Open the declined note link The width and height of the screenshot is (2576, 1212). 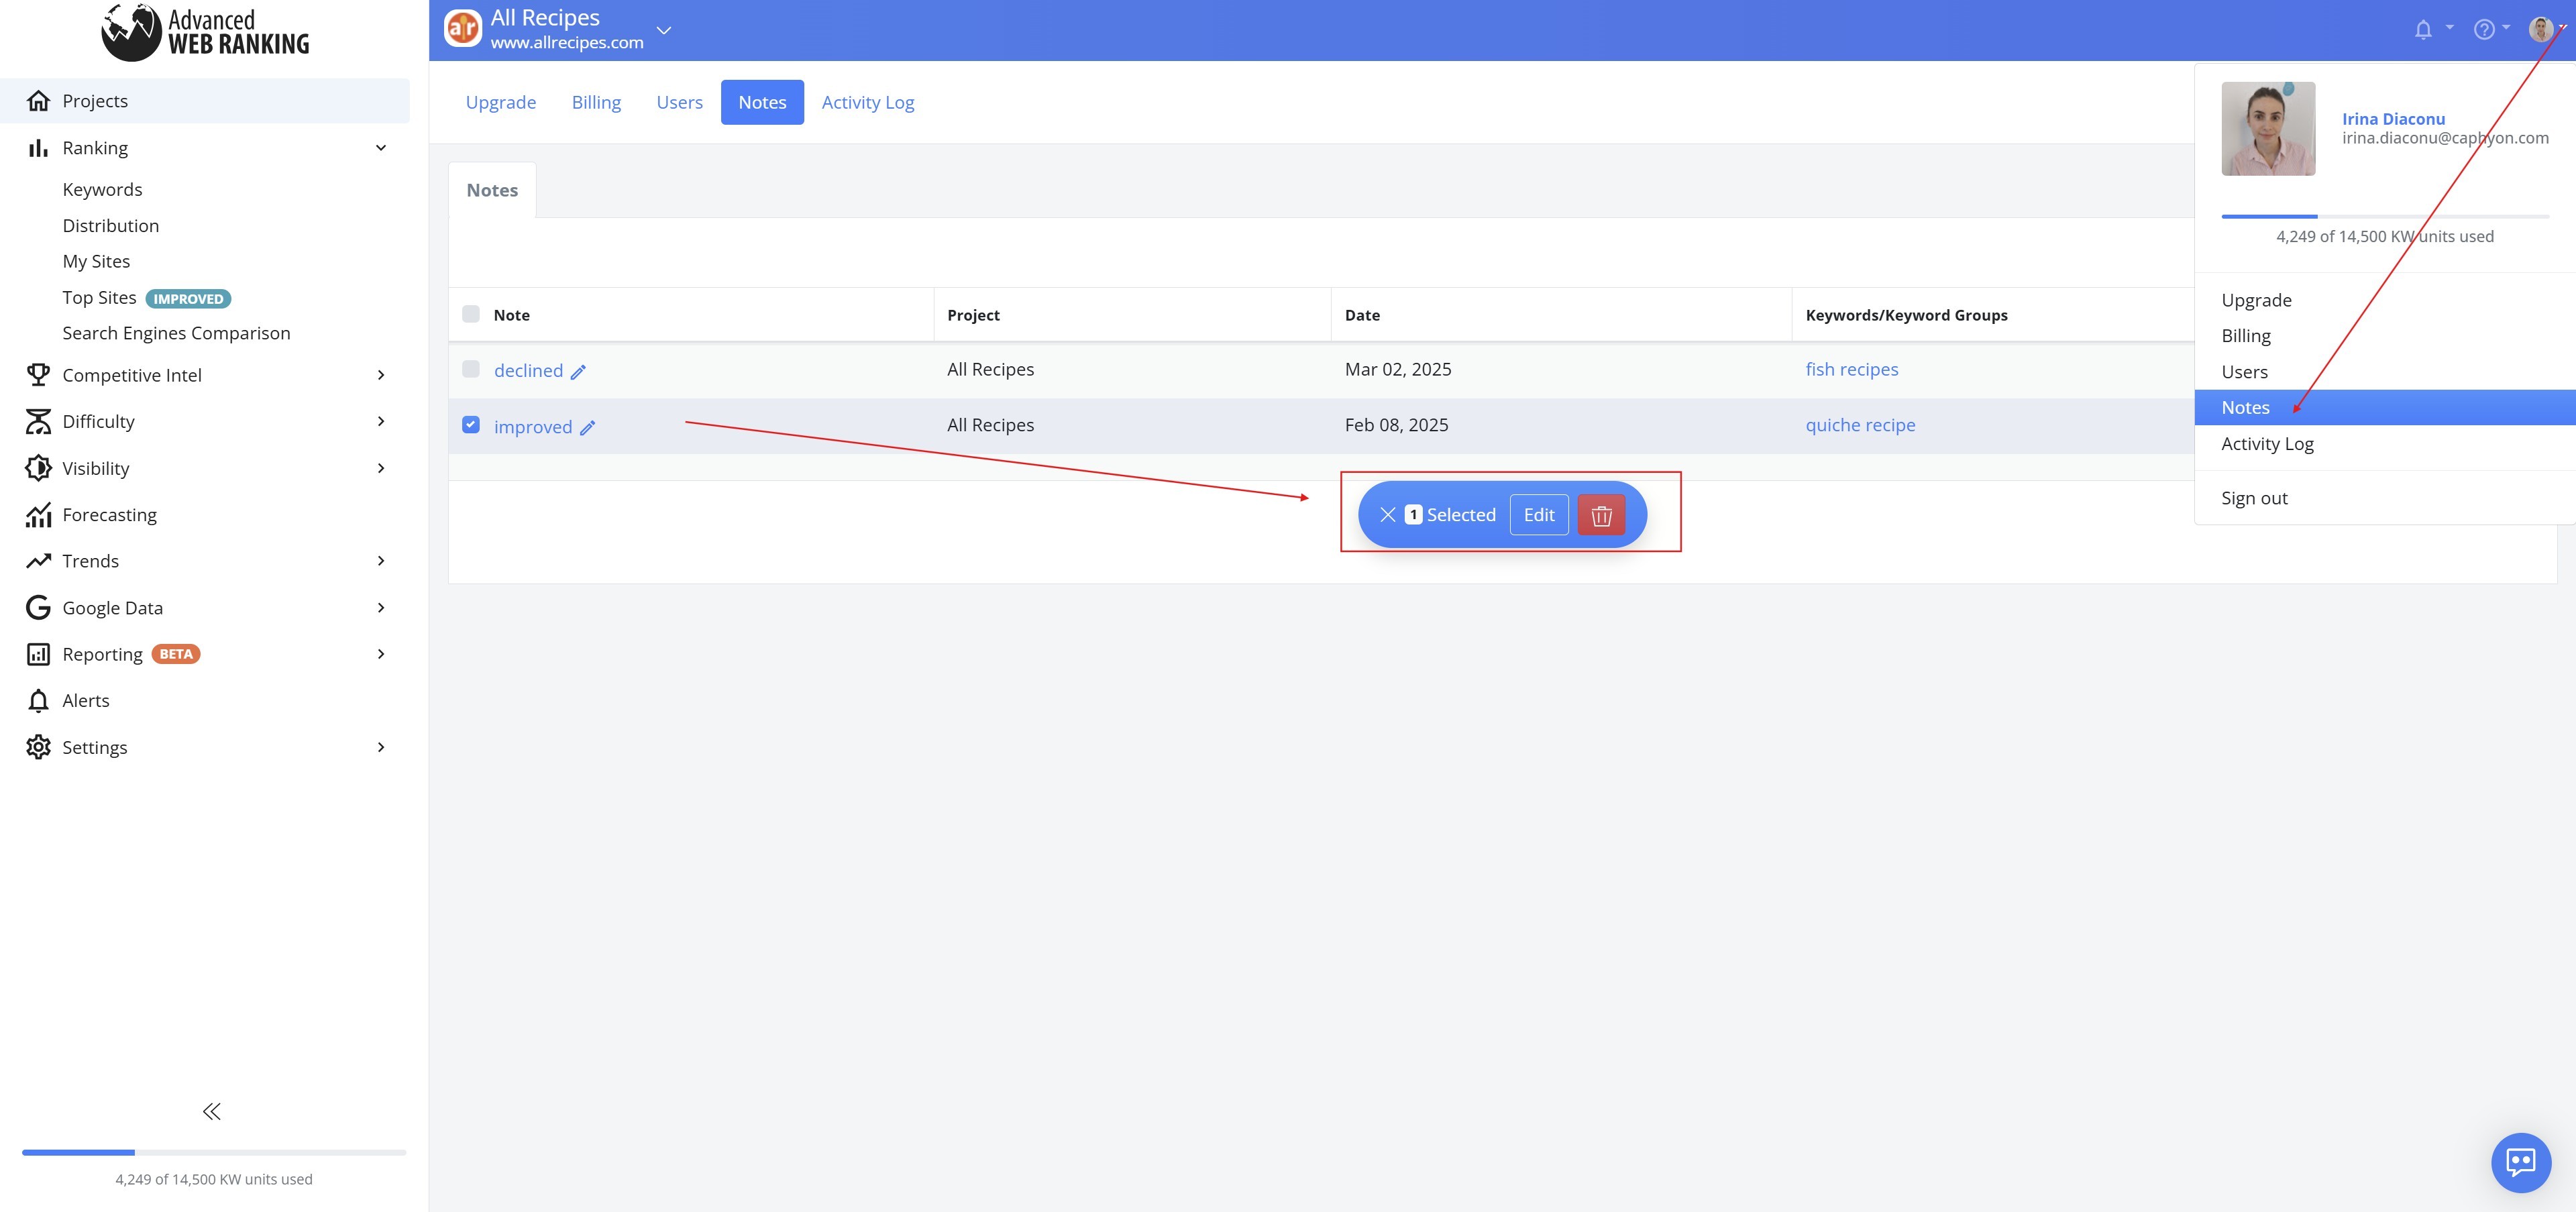point(528,371)
